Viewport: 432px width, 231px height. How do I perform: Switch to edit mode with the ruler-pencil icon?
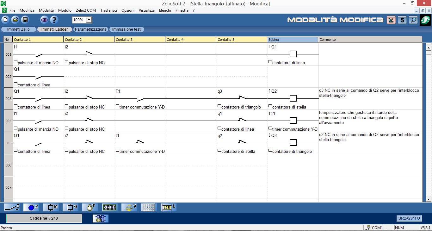[391, 20]
